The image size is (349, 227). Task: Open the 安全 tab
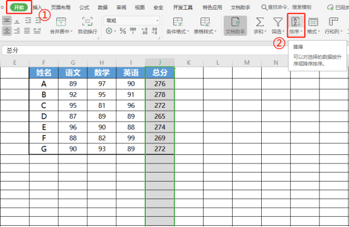tap(158, 7)
